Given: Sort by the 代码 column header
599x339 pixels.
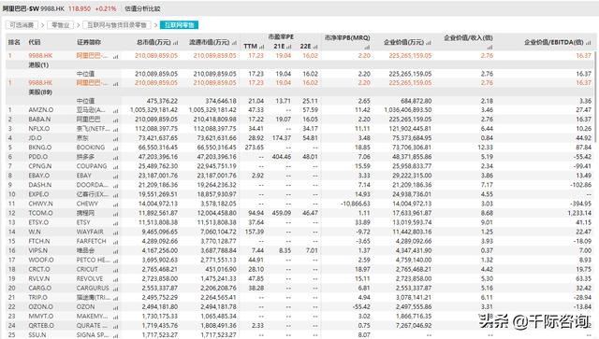Looking at the screenshot, I should pos(35,42).
